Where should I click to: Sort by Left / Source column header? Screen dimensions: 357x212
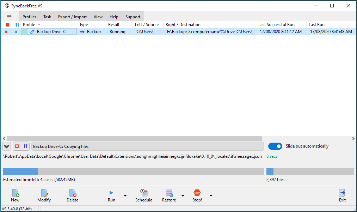tap(148, 25)
